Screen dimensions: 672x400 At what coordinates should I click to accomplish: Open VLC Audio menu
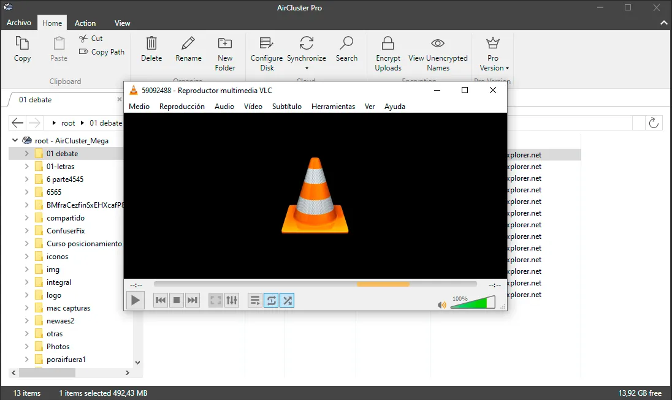[224, 107]
